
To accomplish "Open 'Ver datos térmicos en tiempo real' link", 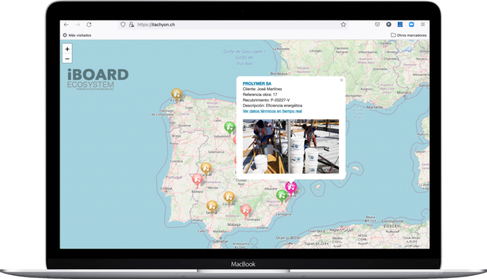I will click(x=272, y=111).
